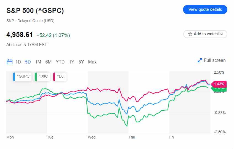Image resolution: width=234 pixels, height=149 pixels.
Task: Switch chart to 6M range
Action: tap(48, 62)
